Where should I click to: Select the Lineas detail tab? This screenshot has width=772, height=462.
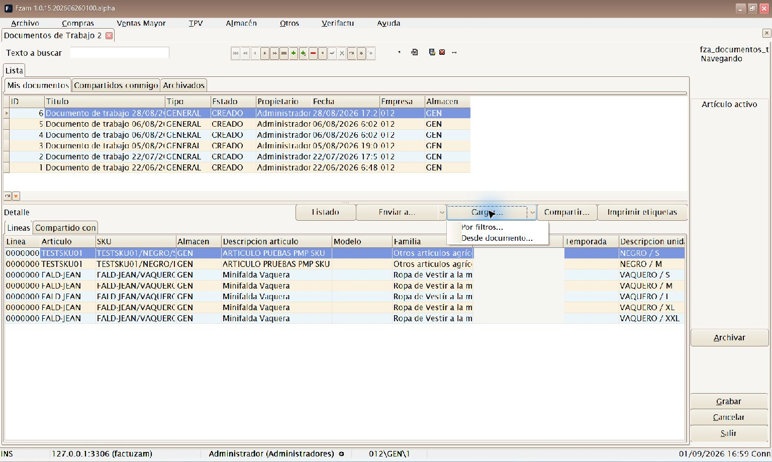(x=19, y=228)
